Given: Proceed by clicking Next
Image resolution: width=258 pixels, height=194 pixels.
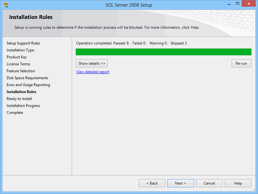Looking at the screenshot, I should (x=181, y=183).
